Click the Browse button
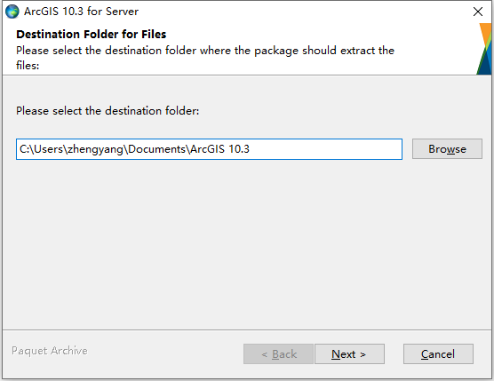The width and height of the screenshot is (494, 381). (447, 149)
